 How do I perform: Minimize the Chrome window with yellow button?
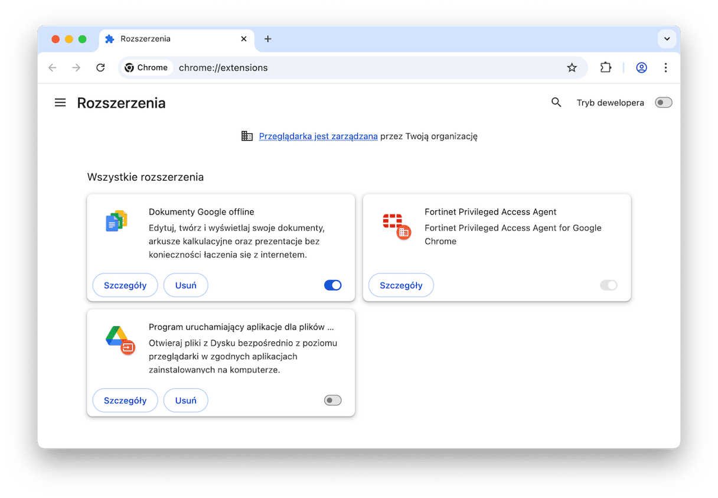[69, 39]
